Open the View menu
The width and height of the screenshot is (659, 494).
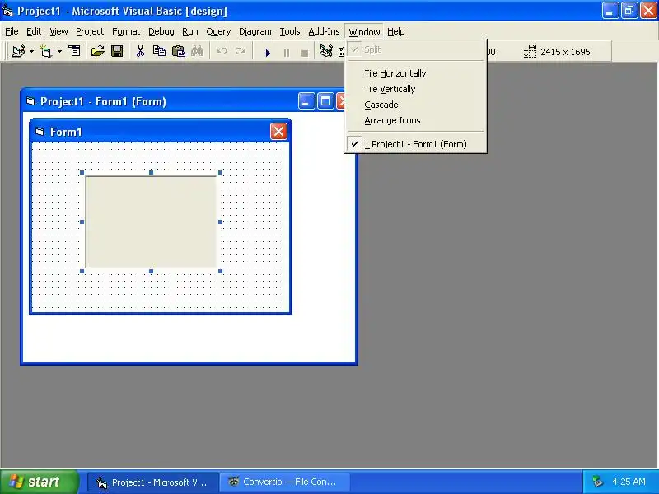point(58,31)
